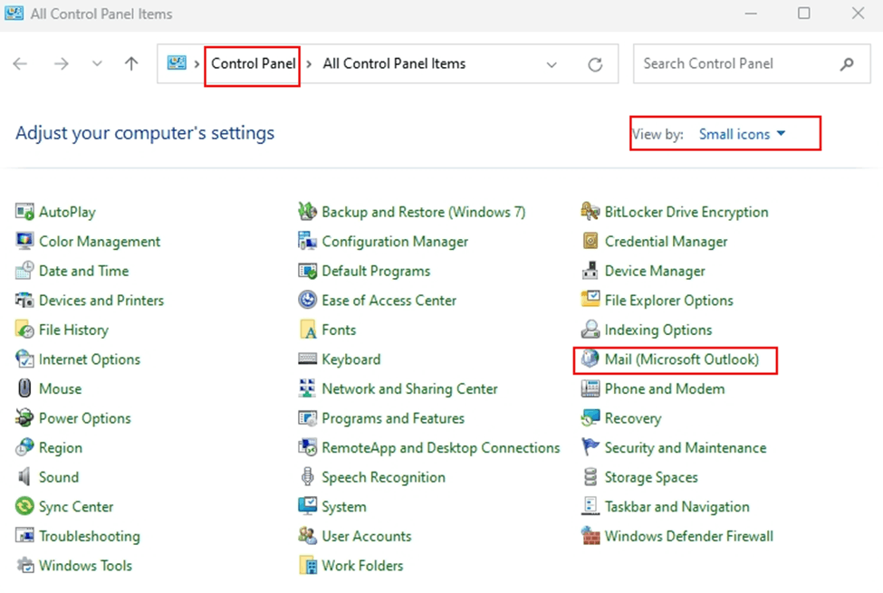Open the Device Manager icon
Screen dimensions: 883x593
pyautogui.click(x=590, y=271)
